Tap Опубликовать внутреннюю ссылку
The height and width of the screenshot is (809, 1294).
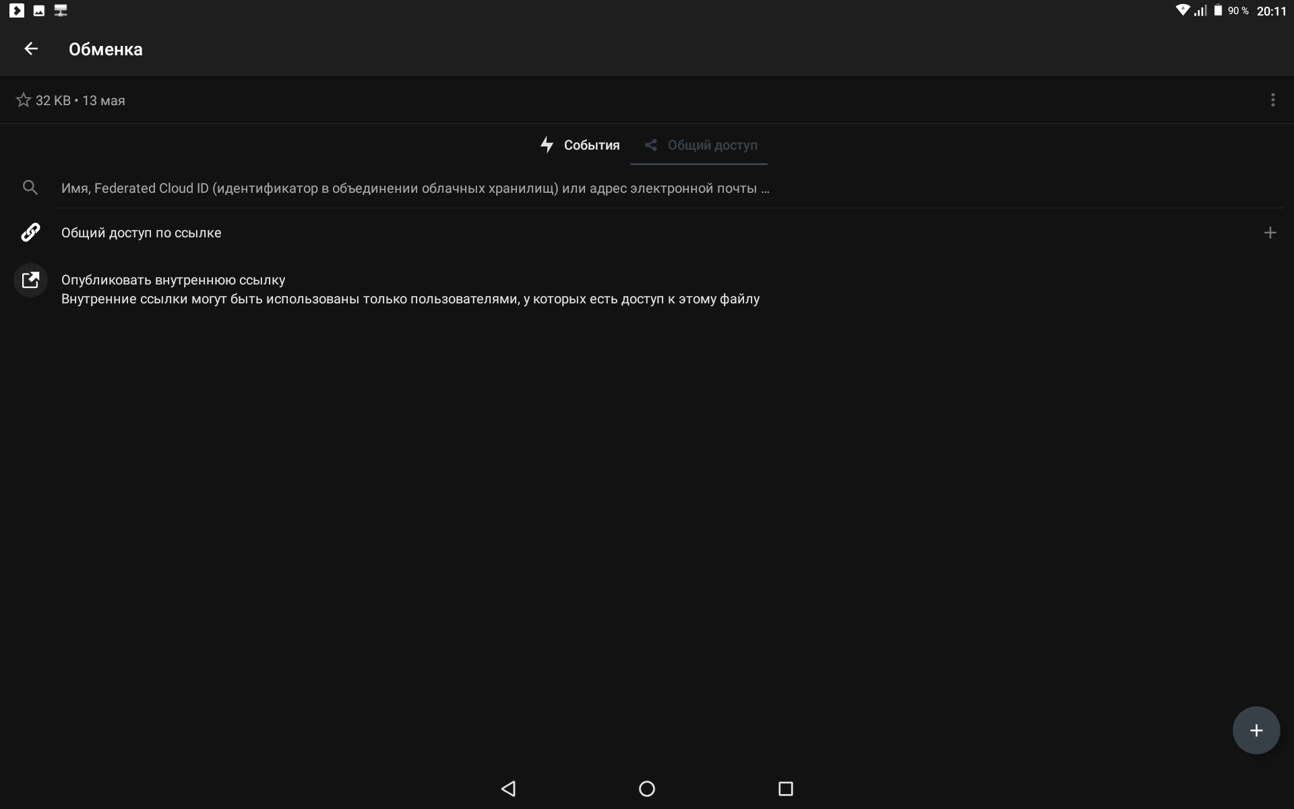[x=173, y=280]
